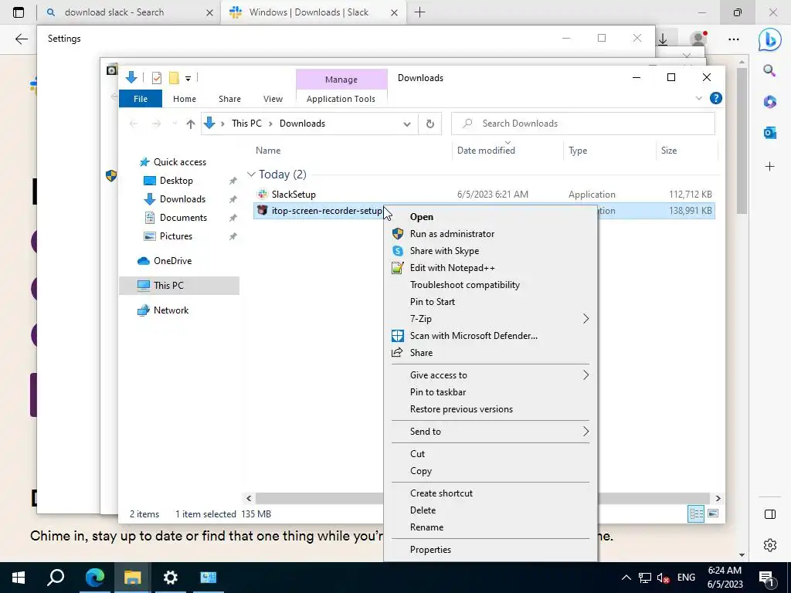791x593 pixels.
Task: Click the Edge sidebar search magnifier icon
Action: [x=769, y=70]
